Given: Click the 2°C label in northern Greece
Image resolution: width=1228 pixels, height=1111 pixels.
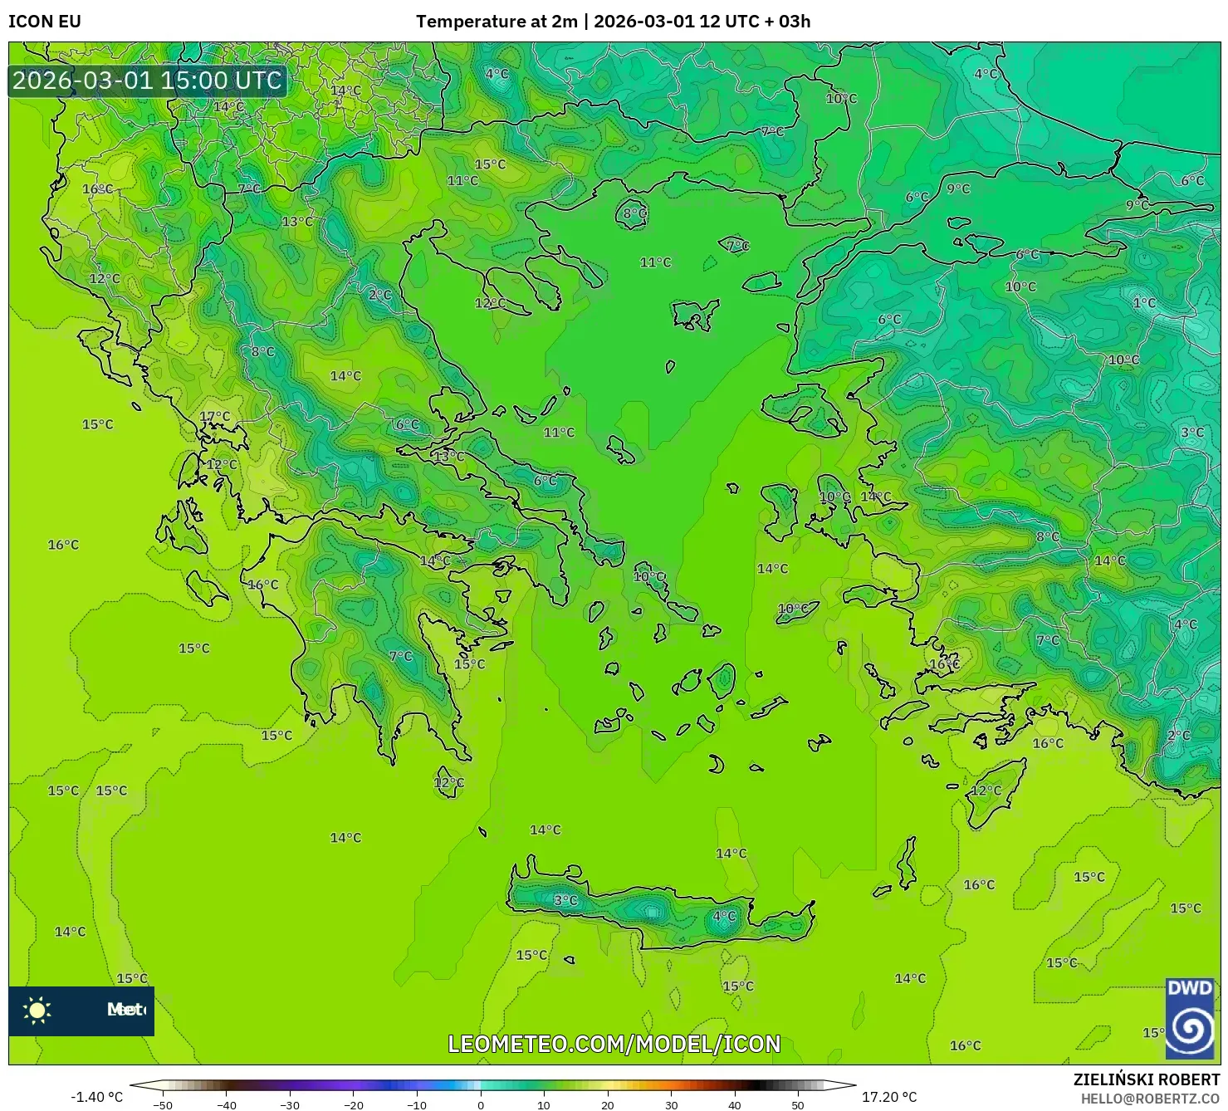Looking at the screenshot, I should (380, 295).
